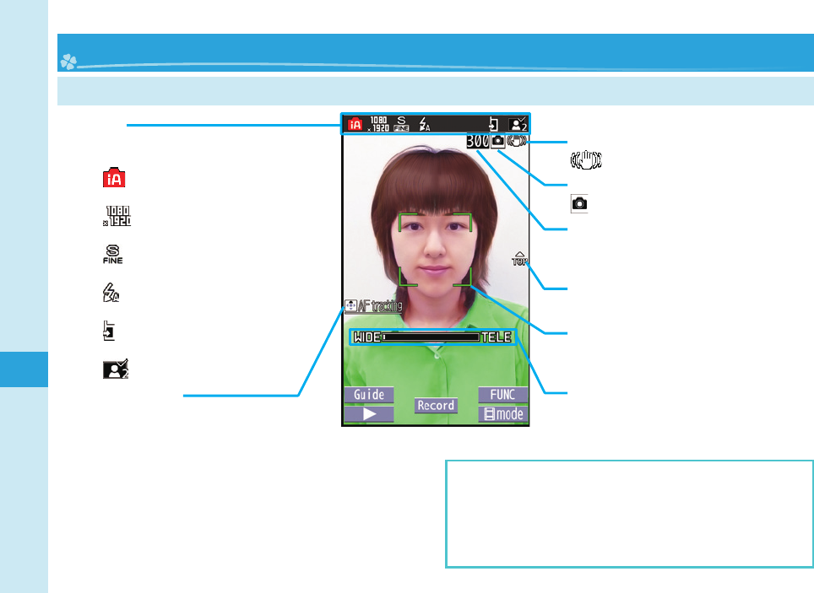Click the WIDE label on the zoom bar
Viewport: 814px width, 593px height.
coord(367,337)
